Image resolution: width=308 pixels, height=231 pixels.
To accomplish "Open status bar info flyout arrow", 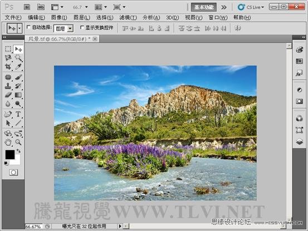I will [x=120, y=226].
